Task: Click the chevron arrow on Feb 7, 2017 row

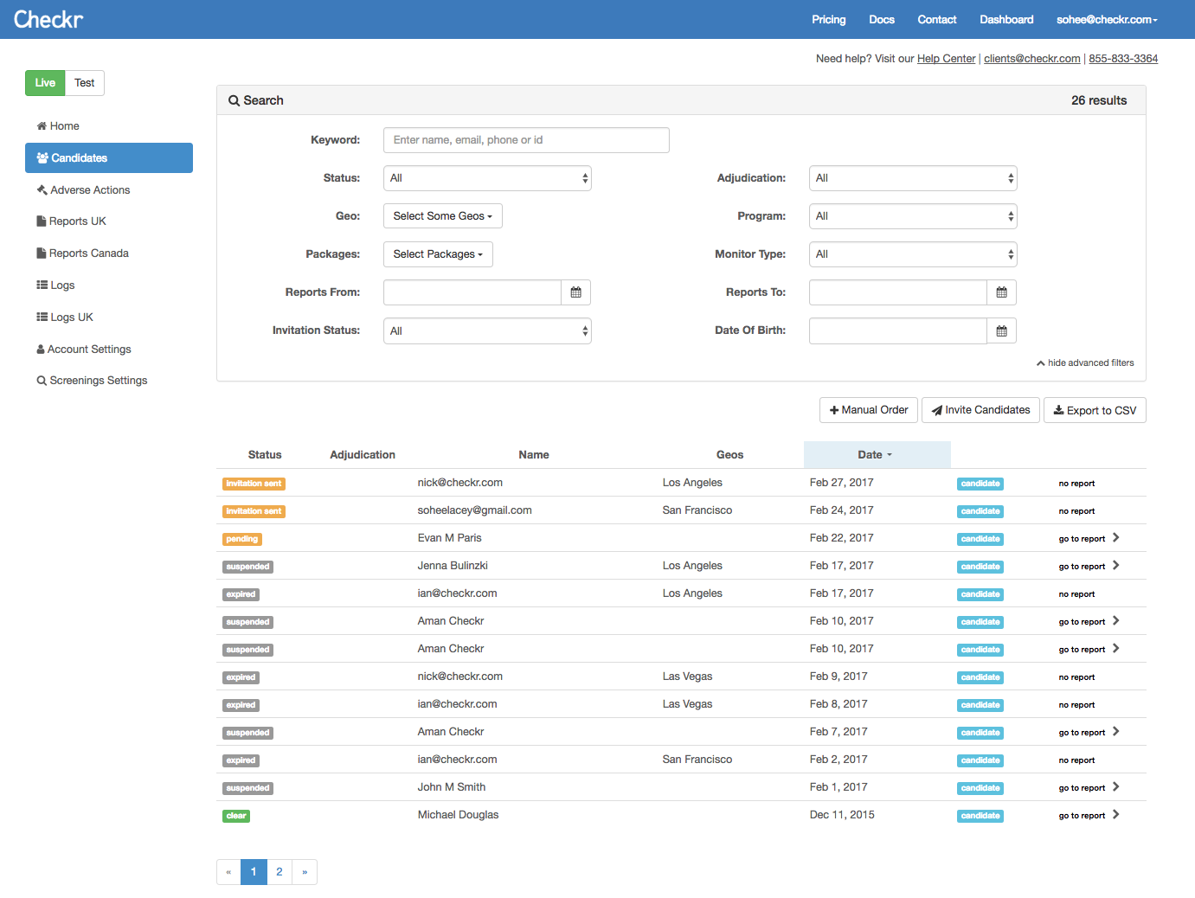Action: (1116, 732)
